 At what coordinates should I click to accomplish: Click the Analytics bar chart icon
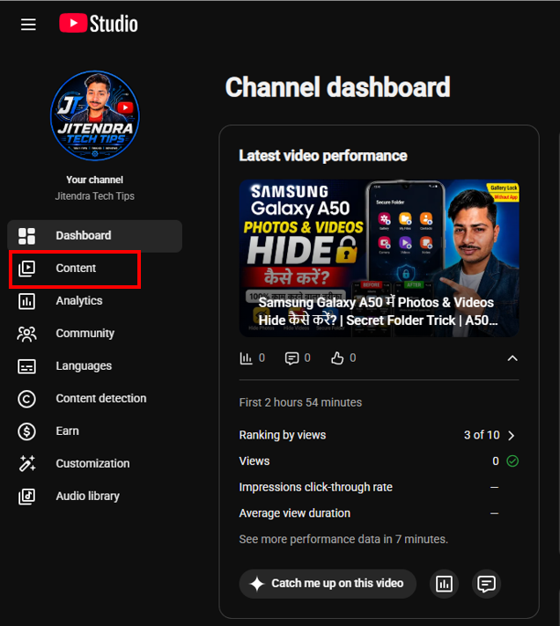pos(26,301)
